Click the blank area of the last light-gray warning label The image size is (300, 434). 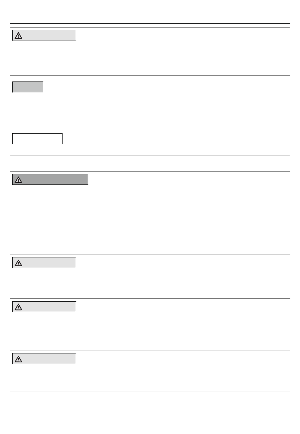(x=49, y=359)
